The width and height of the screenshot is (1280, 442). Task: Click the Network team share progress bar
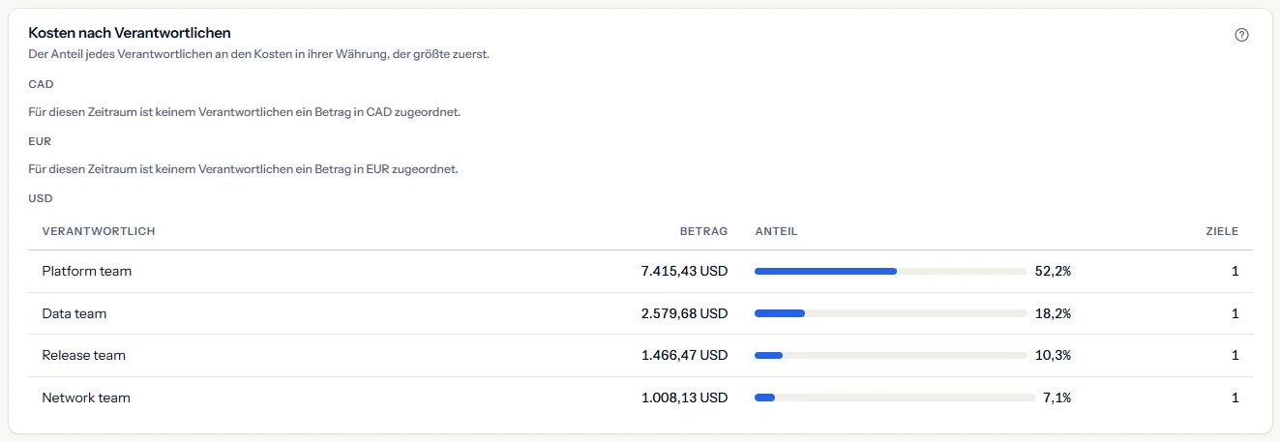click(x=895, y=398)
